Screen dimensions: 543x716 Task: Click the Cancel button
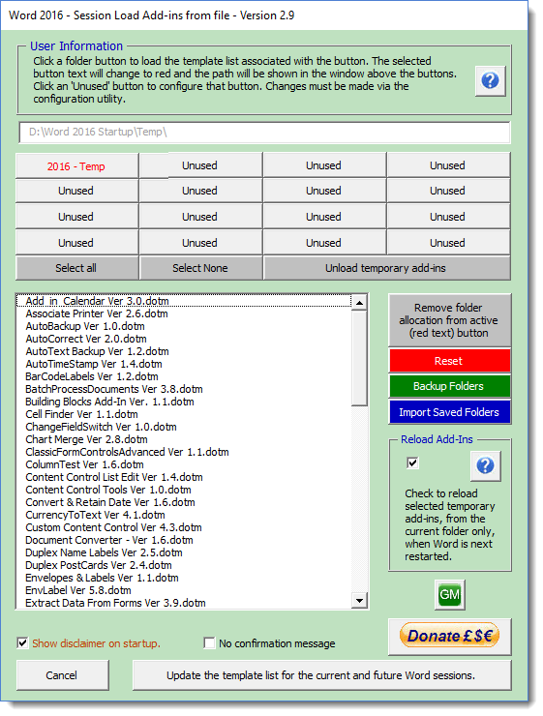coord(62,675)
